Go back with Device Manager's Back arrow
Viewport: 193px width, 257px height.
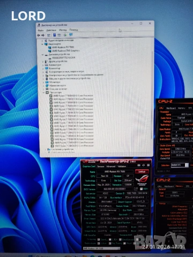click(x=39, y=35)
